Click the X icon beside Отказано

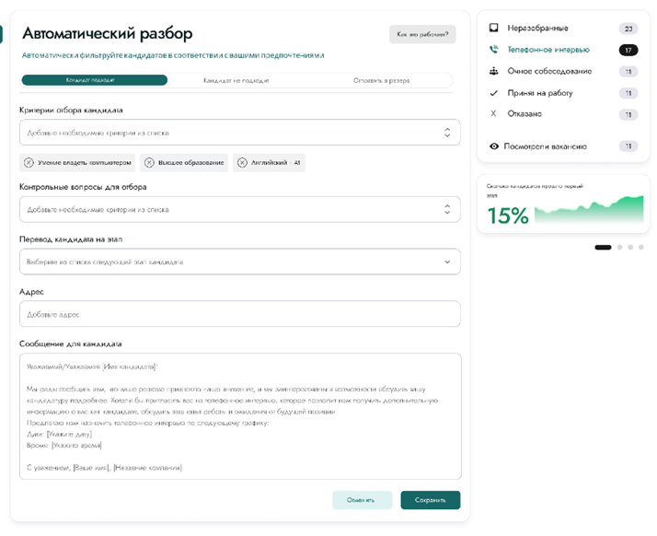(x=494, y=114)
